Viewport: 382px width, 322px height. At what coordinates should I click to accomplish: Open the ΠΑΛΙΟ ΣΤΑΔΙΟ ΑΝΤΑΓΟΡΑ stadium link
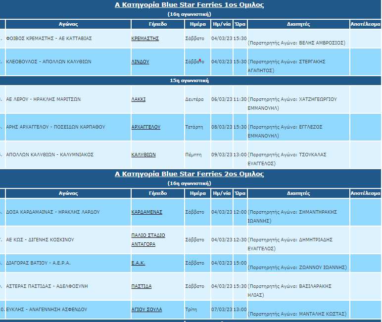pyautogui.click(x=148, y=239)
